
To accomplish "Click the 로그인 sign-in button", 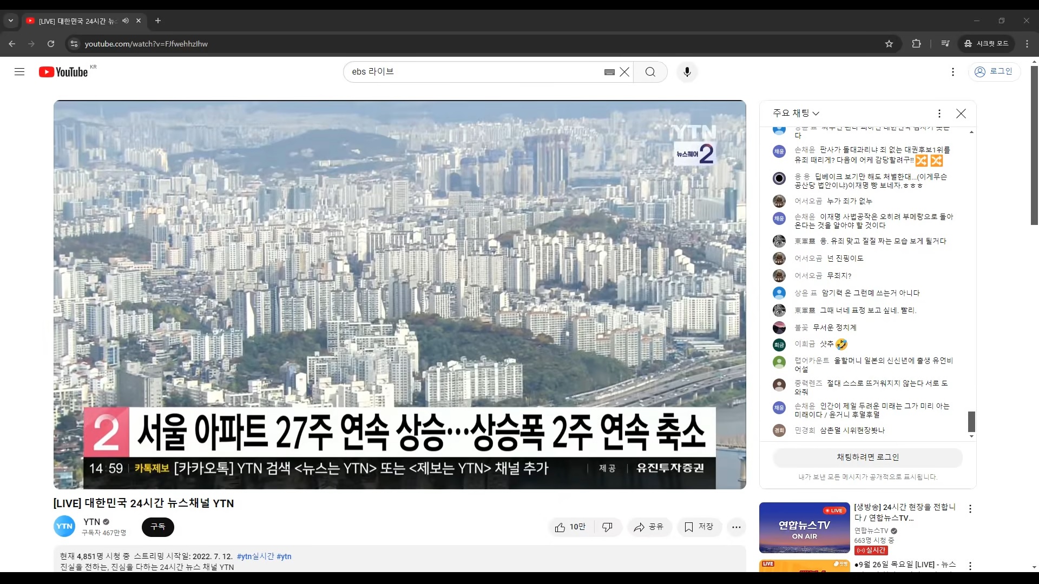I will point(994,71).
